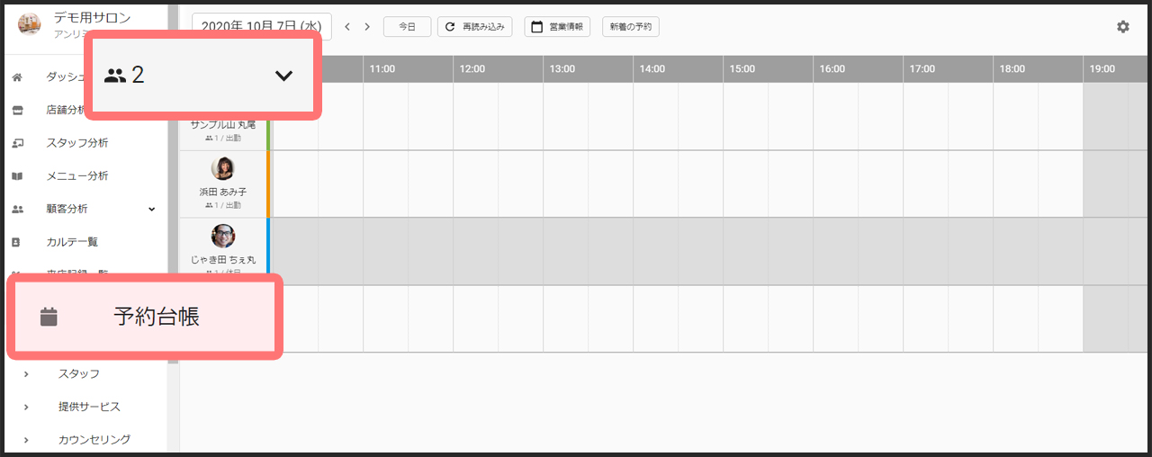Image resolution: width=1152 pixels, height=457 pixels.
Task: Click the menu analysis book icon
Action: click(x=17, y=176)
